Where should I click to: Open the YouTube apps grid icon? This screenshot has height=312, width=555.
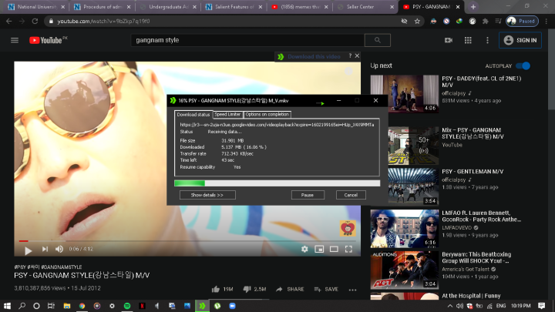click(x=468, y=40)
